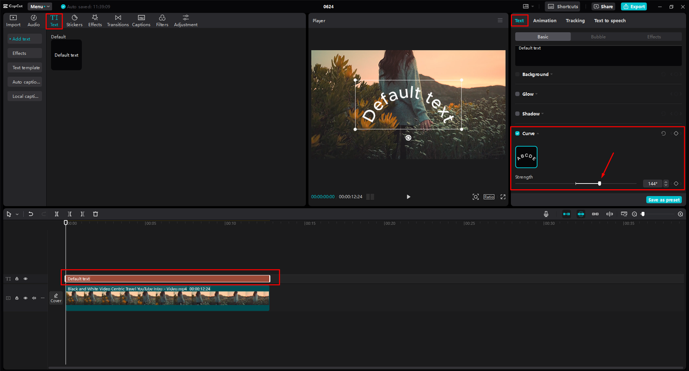
Task: Lock the video track
Action: [17, 298]
